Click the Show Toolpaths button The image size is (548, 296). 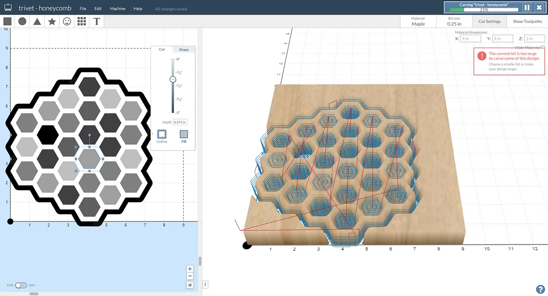point(527,21)
